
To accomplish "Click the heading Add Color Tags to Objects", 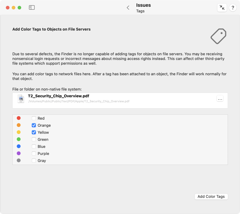I will (x=51, y=29).
